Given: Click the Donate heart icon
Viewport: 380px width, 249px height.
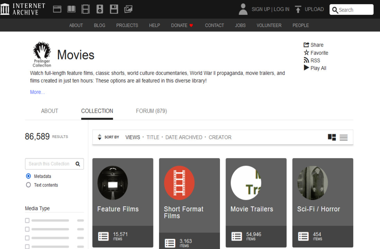Looking at the screenshot, I should (x=191, y=25).
